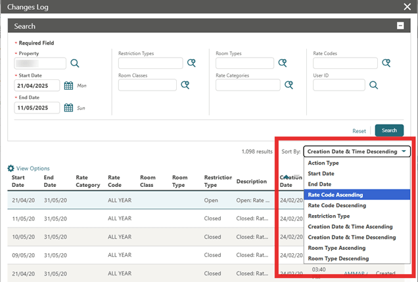This screenshot has height=282, width=418.
Task: Open Room Classes lookup icon
Action: coord(185,85)
